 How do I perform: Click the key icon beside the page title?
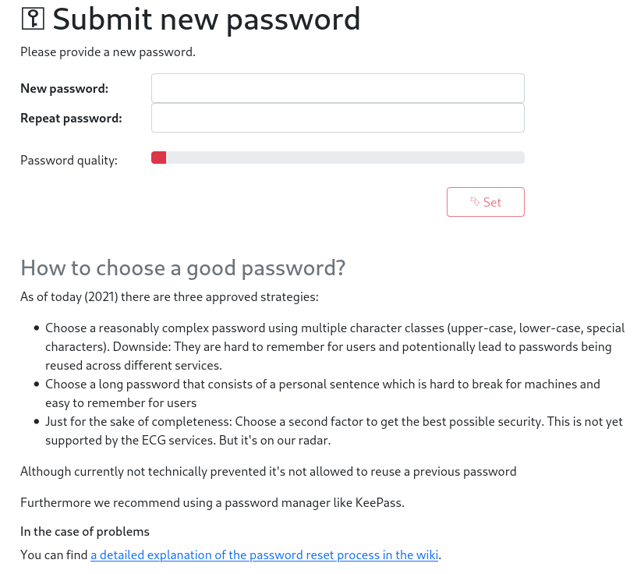[33, 19]
